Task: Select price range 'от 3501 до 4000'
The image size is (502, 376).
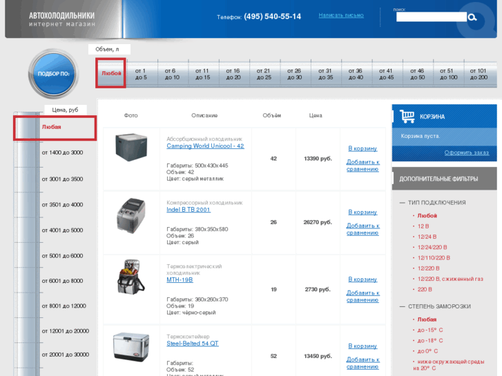Action: coord(62,205)
